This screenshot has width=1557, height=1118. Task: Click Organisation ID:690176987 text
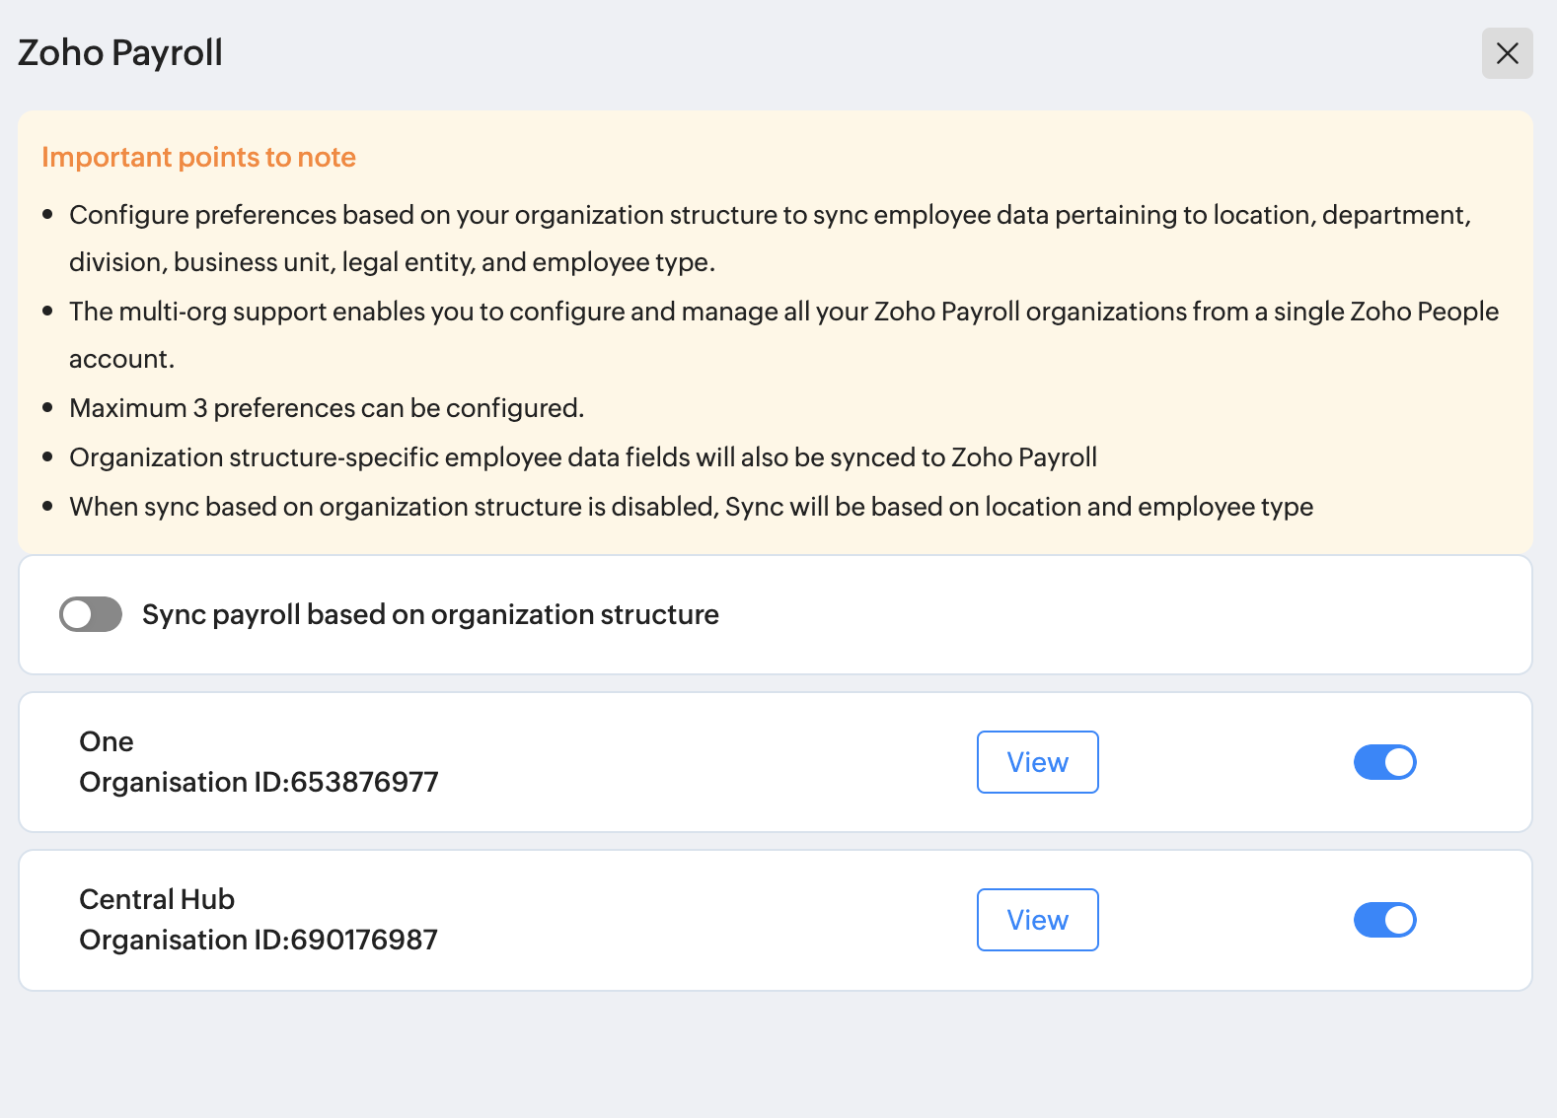point(259,940)
